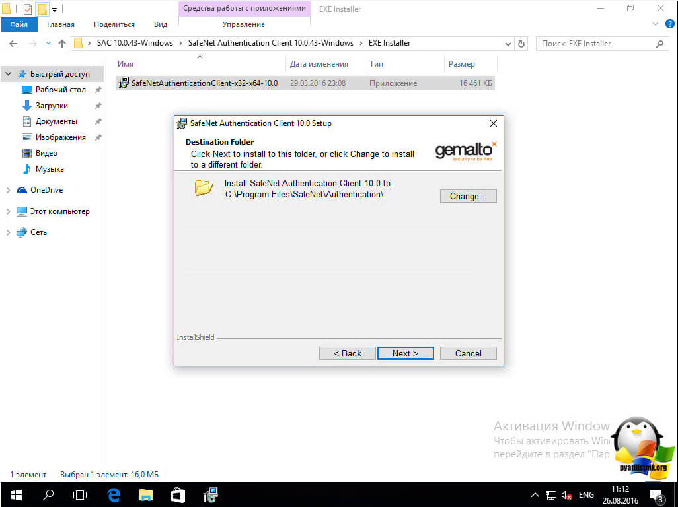The width and height of the screenshot is (678, 507).
Task: Click the EXE Installer breadcrumb
Action: 390,43
